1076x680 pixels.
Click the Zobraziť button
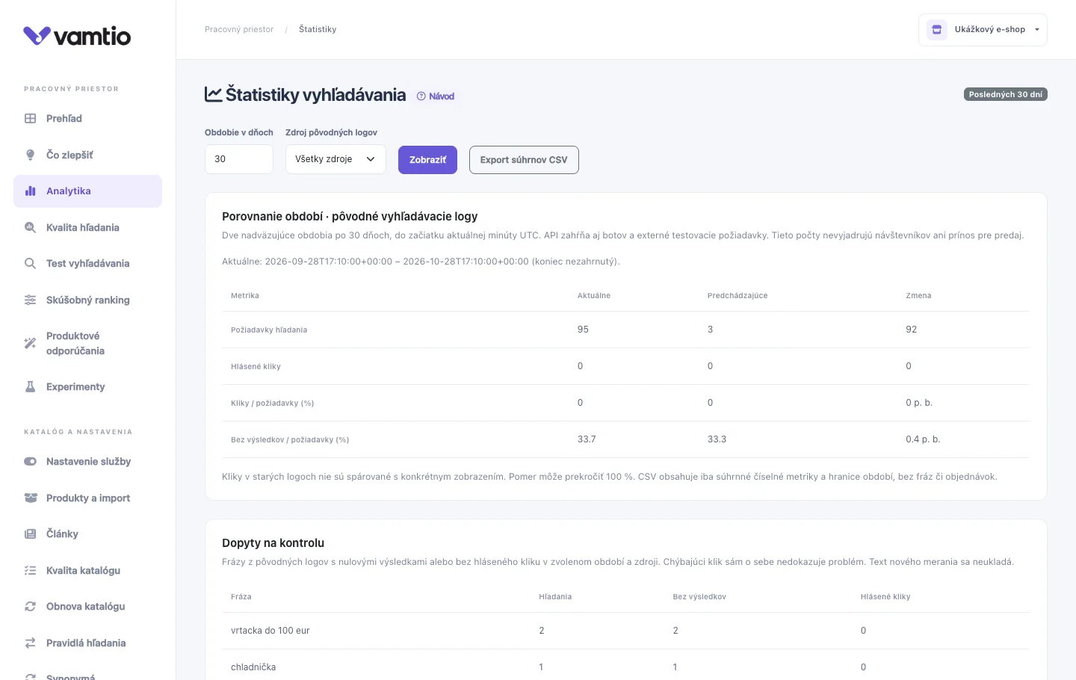click(x=427, y=160)
